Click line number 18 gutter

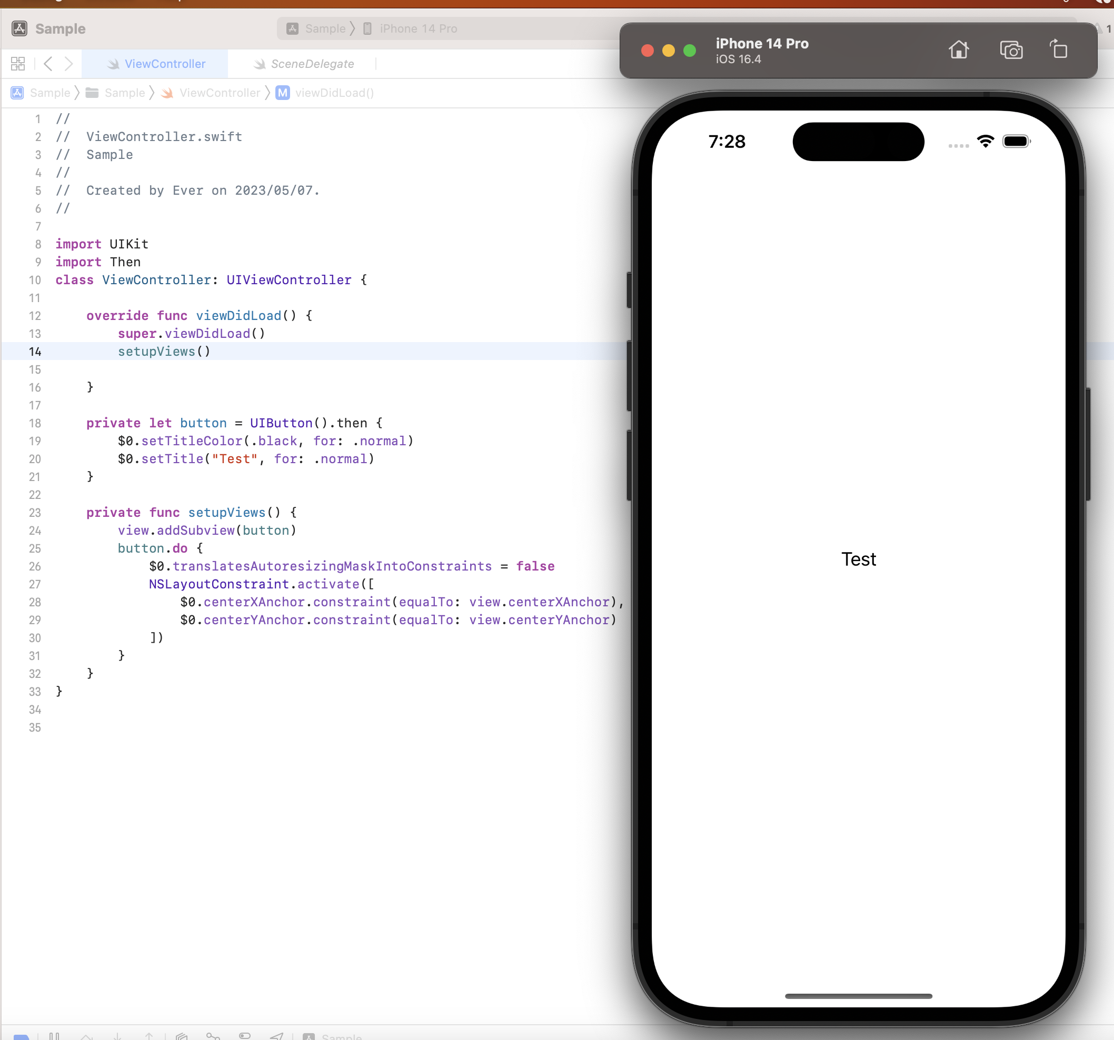pos(35,423)
